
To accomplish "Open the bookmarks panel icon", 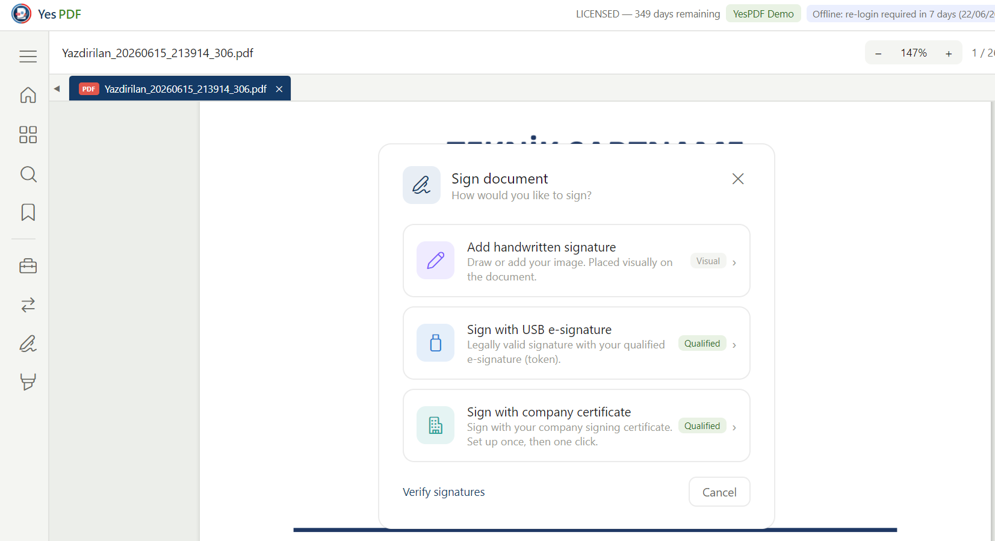I will click(28, 212).
